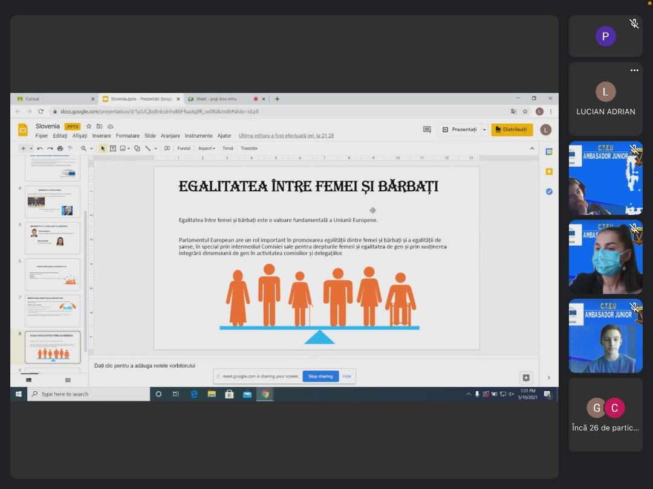Open Google Keep in side panel
The width and height of the screenshot is (653, 489).
(549, 171)
